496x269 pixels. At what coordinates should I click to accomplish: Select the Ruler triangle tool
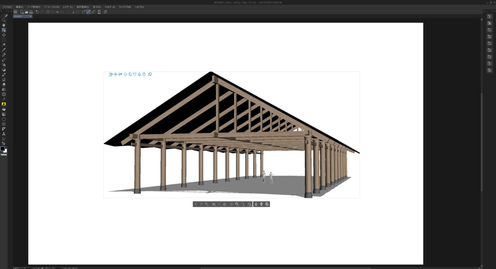[4, 129]
